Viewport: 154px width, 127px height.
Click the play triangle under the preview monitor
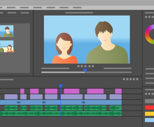pos(86,66)
